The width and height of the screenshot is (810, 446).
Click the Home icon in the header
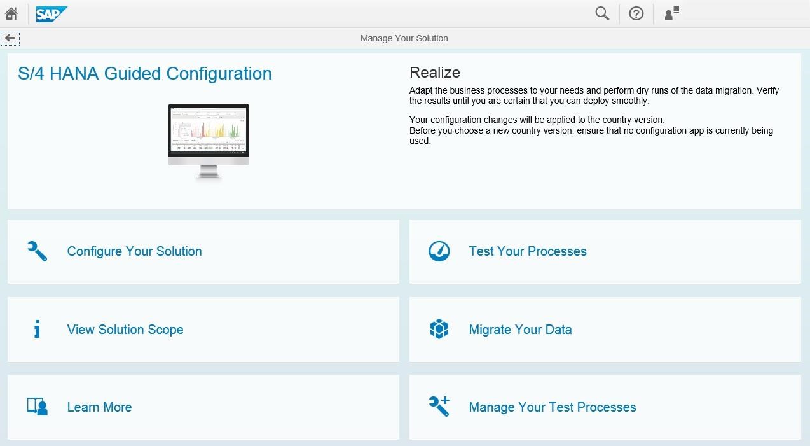tap(11, 13)
